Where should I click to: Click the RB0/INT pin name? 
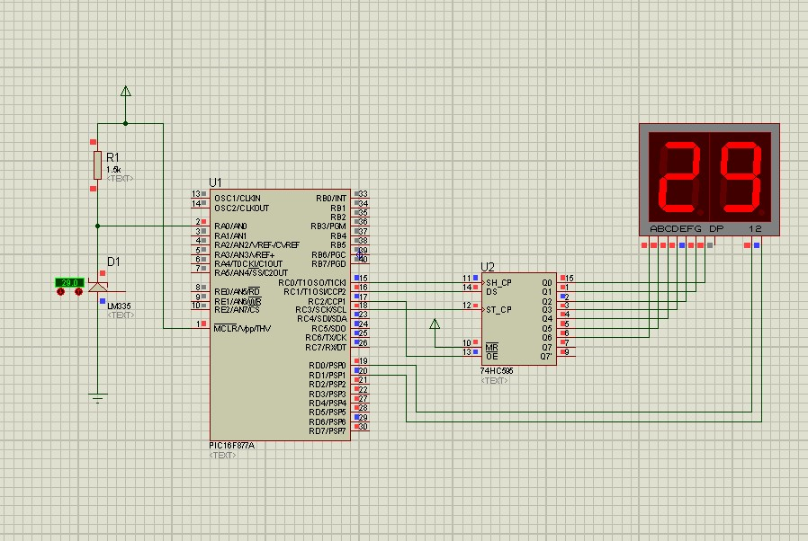pyautogui.click(x=331, y=199)
